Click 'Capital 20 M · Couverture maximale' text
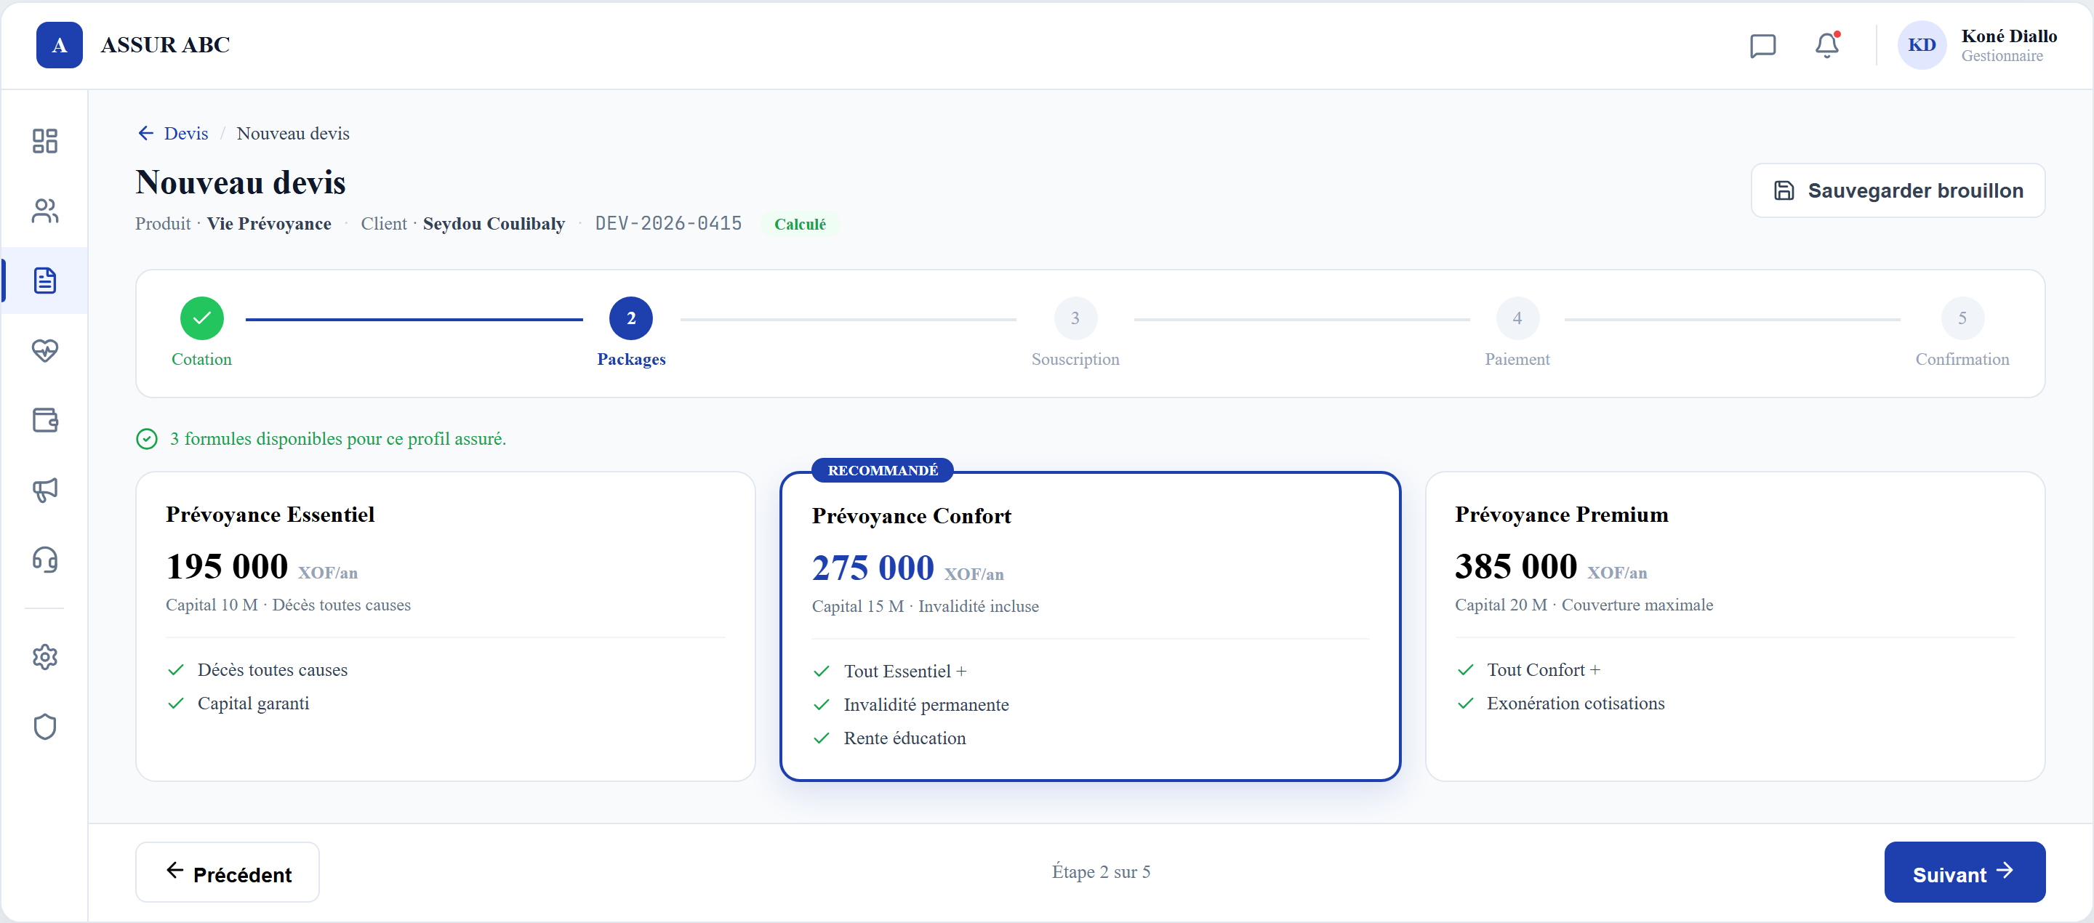The height and width of the screenshot is (923, 2094). pyautogui.click(x=1584, y=605)
